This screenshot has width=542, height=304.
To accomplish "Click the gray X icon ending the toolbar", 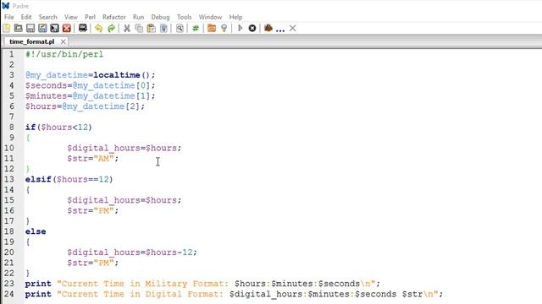I will pyautogui.click(x=293, y=28).
